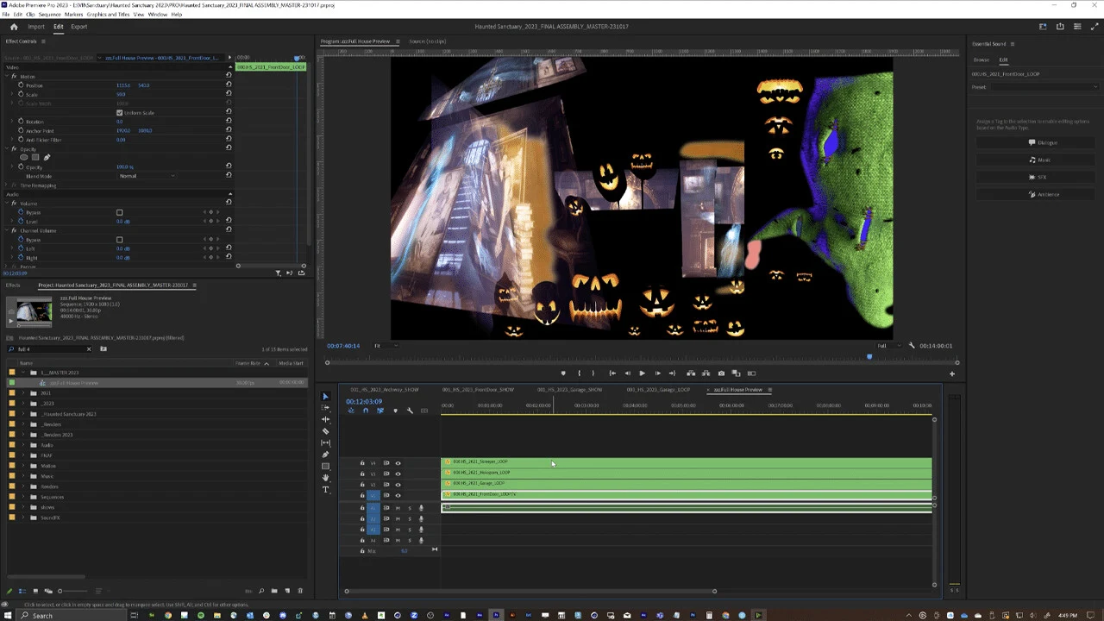The image size is (1104, 621).
Task: Click the Add Marker icon in the timeline header
Action: [x=396, y=411]
